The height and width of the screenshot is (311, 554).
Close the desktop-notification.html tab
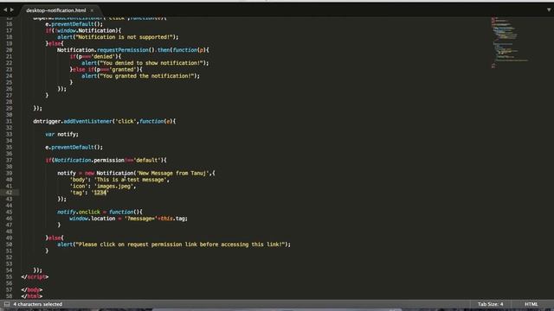pyautogui.click(x=92, y=10)
